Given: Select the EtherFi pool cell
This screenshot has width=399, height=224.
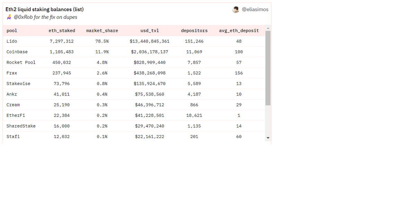Looking at the screenshot, I should pyautogui.click(x=16, y=115).
